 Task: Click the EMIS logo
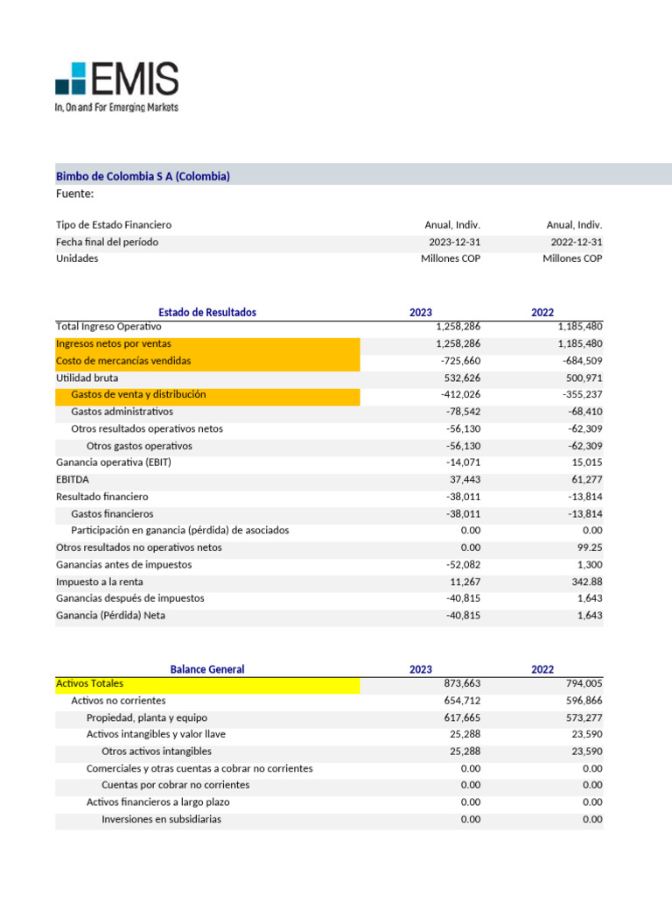point(116,87)
